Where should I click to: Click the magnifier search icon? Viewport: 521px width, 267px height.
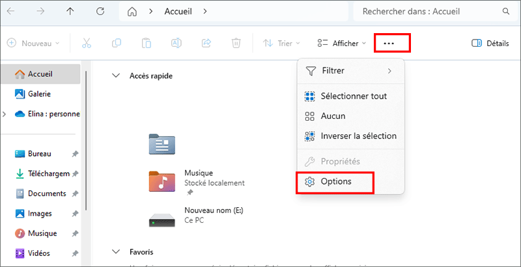[x=506, y=12]
